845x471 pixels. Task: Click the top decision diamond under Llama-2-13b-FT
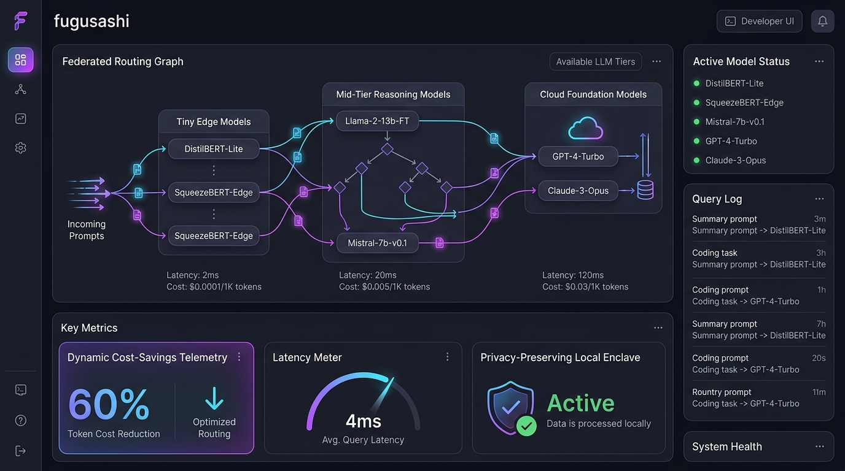pyautogui.click(x=387, y=148)
